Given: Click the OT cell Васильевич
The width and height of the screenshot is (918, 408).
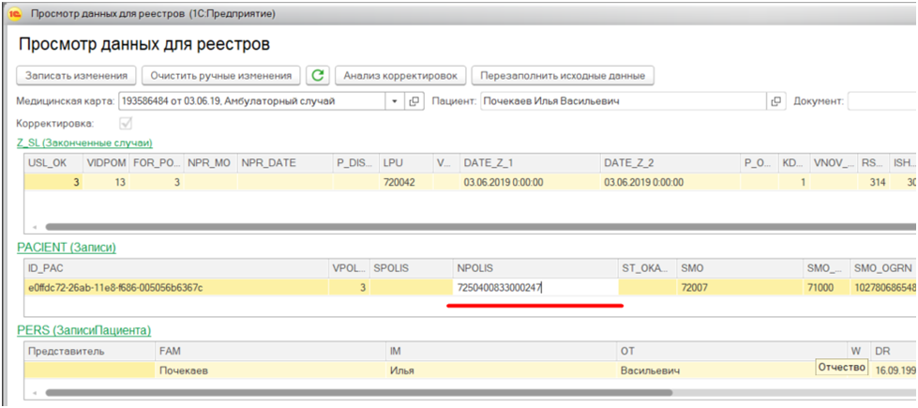Looking at the screenshot, I should (x=715, y=370).
